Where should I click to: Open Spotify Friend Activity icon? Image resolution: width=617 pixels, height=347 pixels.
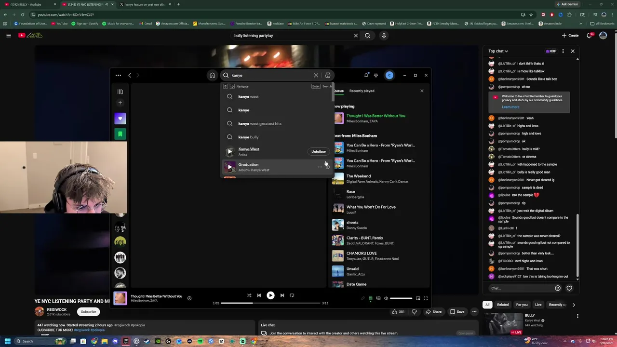click(376, 75)
